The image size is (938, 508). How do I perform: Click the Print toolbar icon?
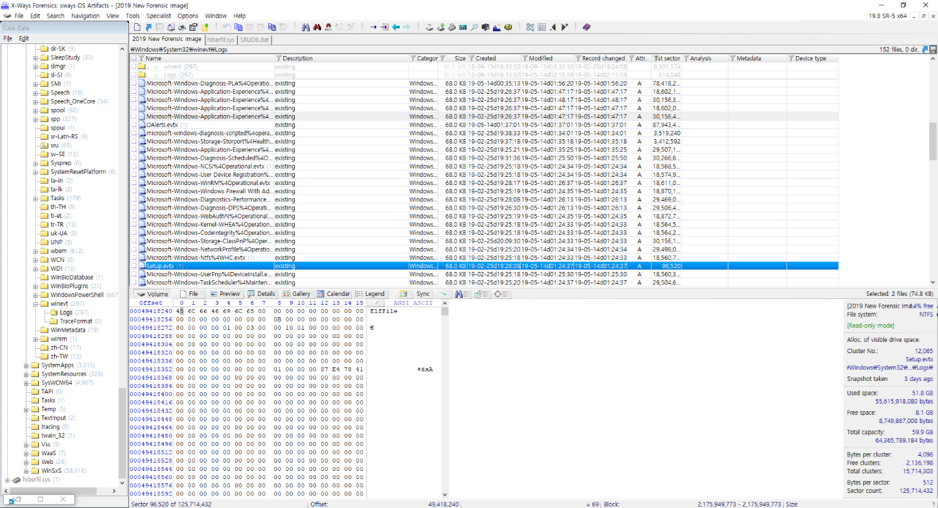(182, 27)
